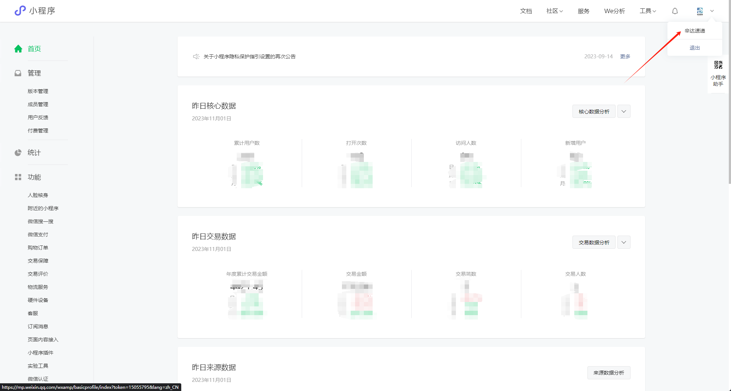Click the 功能 grid icon
This screenshot has width=731, height=391.
coord(18,177)
